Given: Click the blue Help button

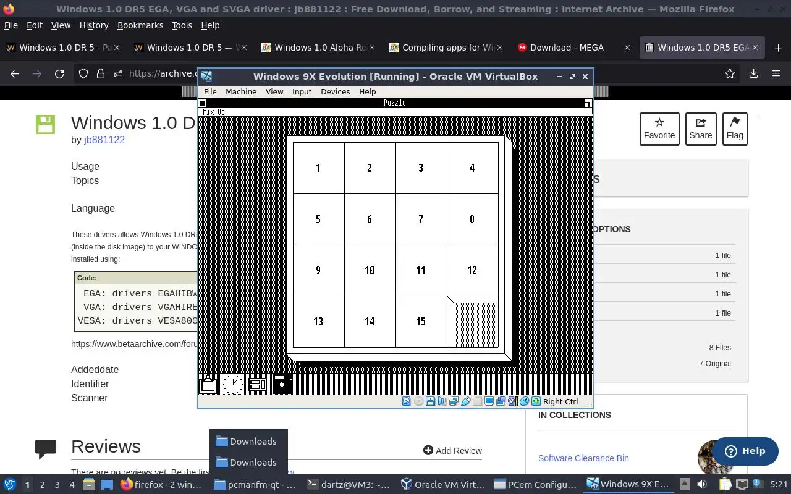Looking at the screenshot, I should [x=745, y=451].
